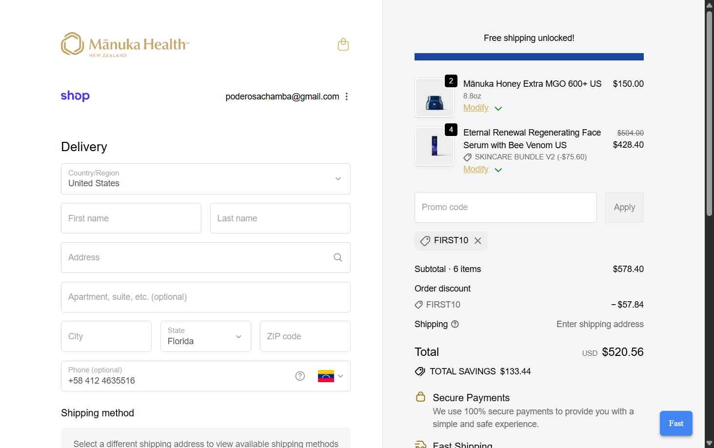Focus the Last name field
The height and width of the screenshot is (448, 714).
coord(280,218)
